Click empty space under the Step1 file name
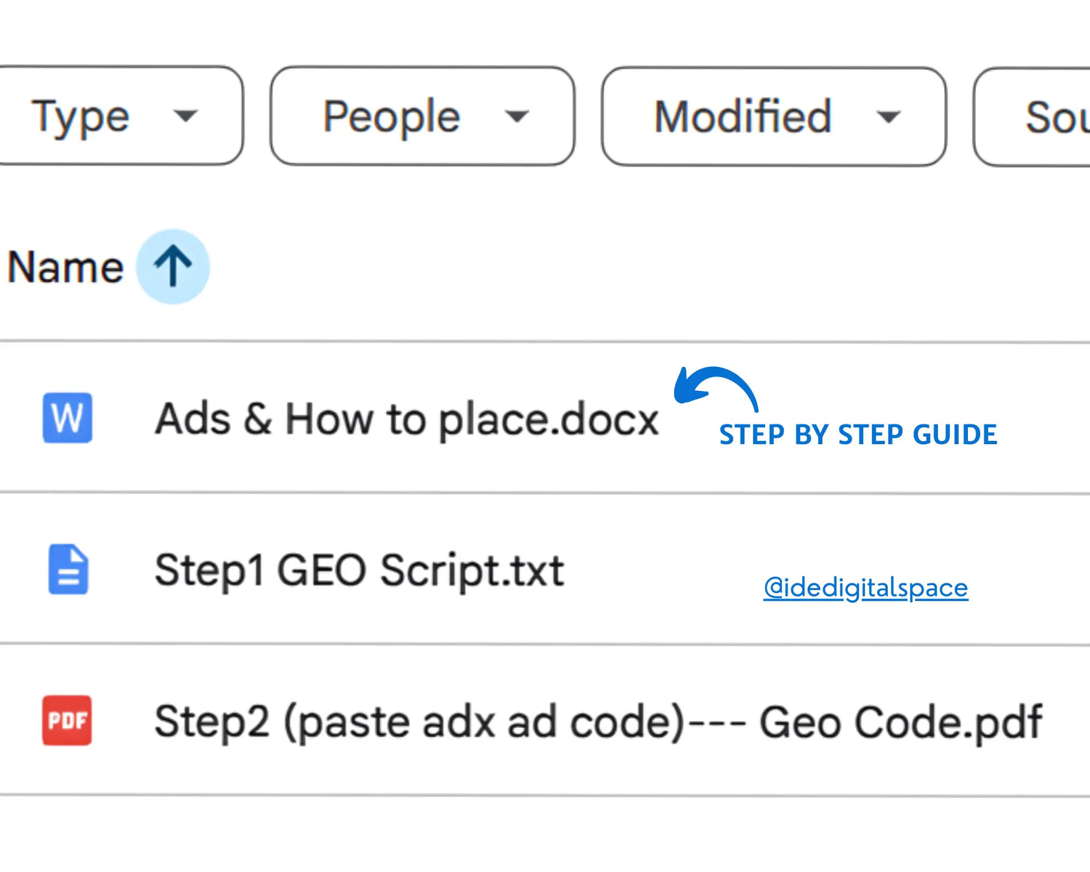The width and height of the screenshot is (1090, 872). [359, 618]
